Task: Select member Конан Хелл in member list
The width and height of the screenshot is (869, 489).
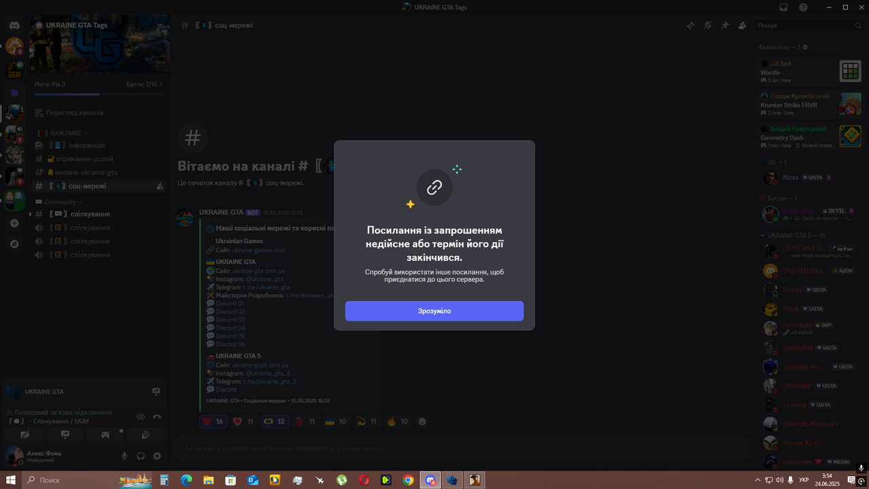Action: coord(811,443)
